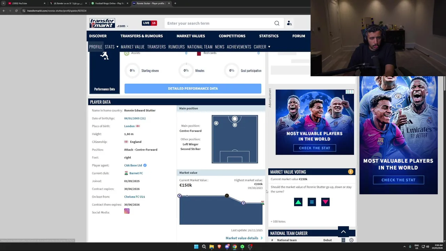
Task: Open the browser tab search dropdown
Action: 3,3
